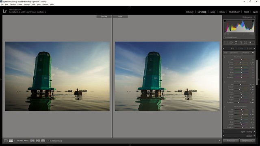Expand the Split Toning panel

(254, 131)
